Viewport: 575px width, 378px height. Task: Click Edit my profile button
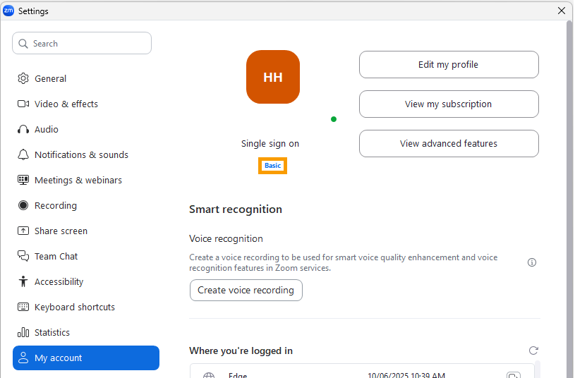[449, 64]
